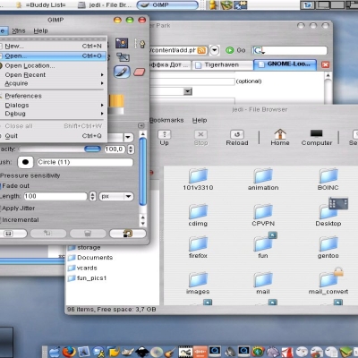Open the locked mail_convert folder
This screenshot has width=358, height=358.
click(328, 282)
